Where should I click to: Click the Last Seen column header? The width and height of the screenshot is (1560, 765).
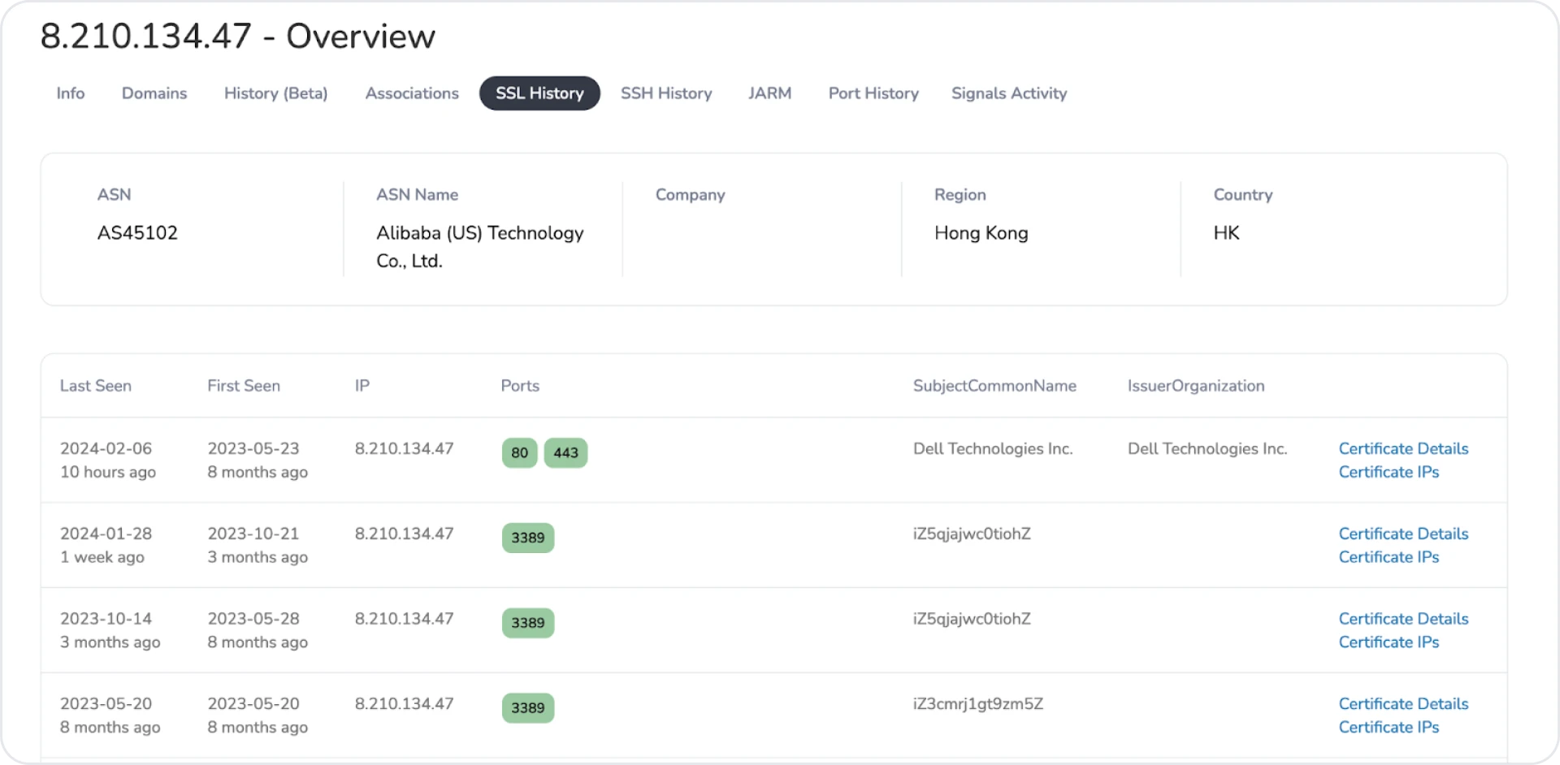(96, 386)
